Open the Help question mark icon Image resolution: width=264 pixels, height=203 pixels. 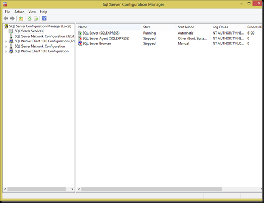click(x=45, y=18)
